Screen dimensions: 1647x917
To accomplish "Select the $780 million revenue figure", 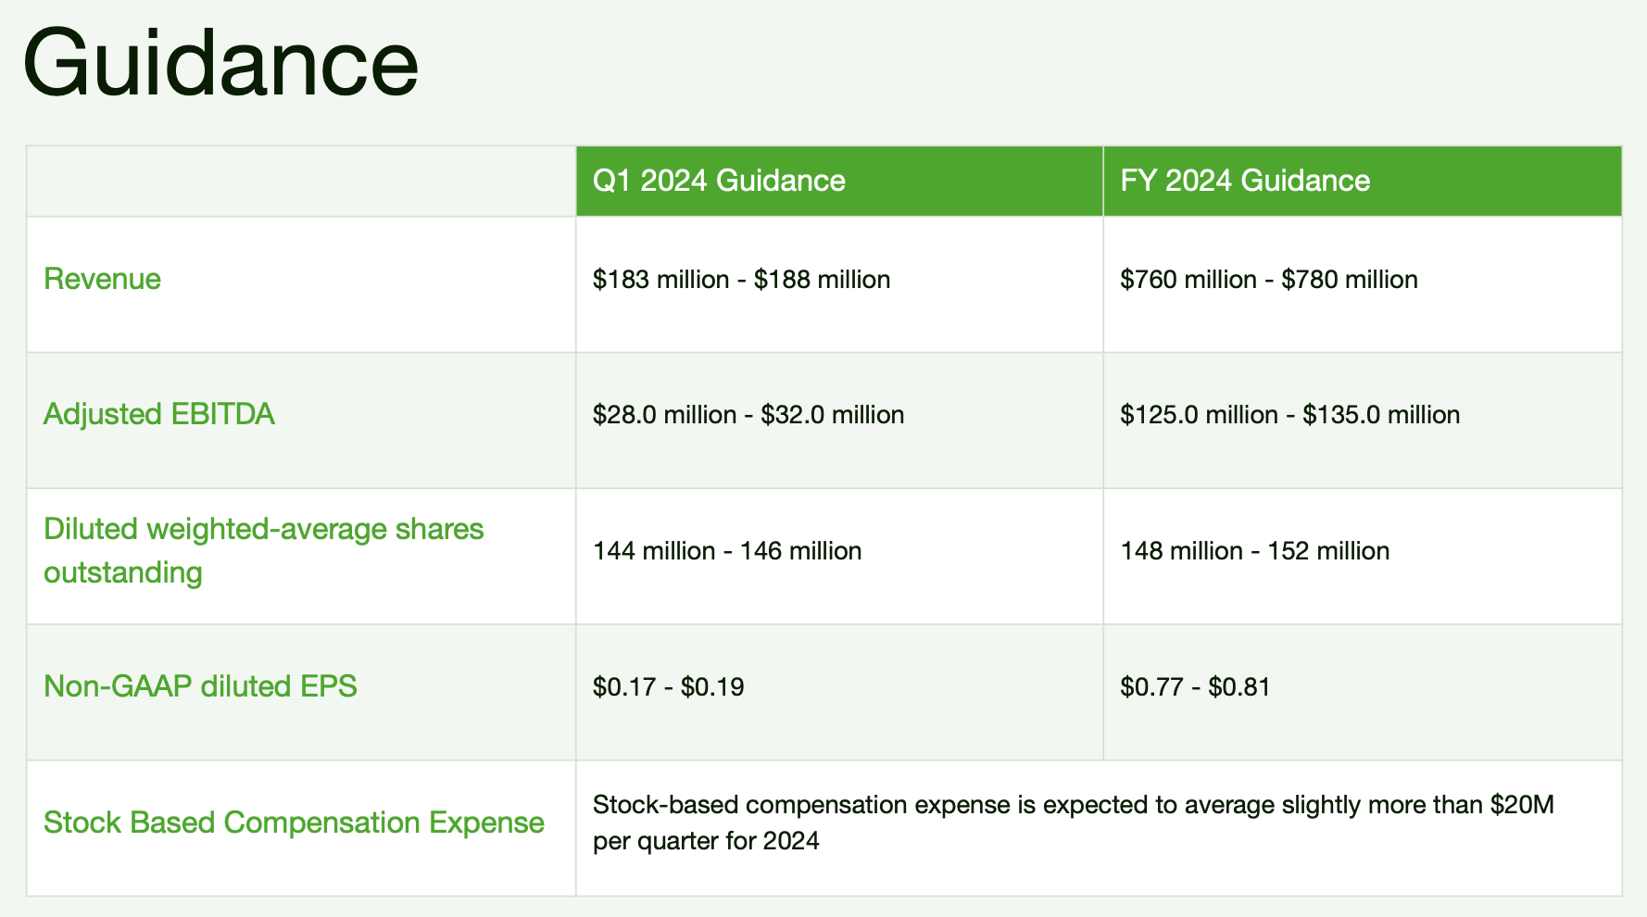I will (1349, 280).
